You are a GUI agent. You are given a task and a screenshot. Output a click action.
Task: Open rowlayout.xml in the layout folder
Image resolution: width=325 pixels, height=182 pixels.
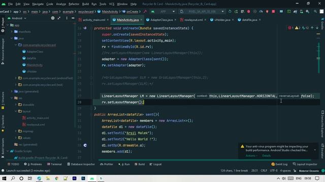[x=34, y=124]
